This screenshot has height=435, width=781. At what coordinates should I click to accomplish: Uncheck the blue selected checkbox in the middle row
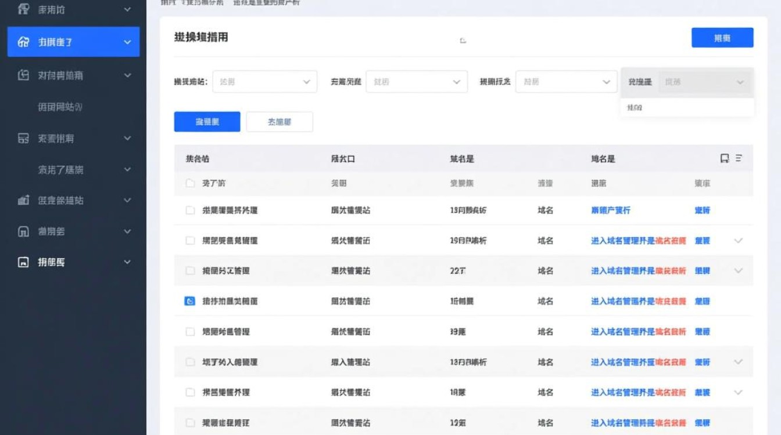[x=190, y=301]
